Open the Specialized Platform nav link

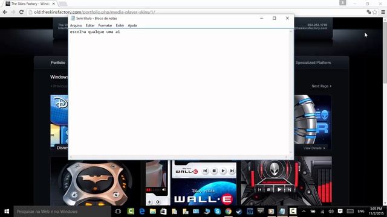click(313, 63)
